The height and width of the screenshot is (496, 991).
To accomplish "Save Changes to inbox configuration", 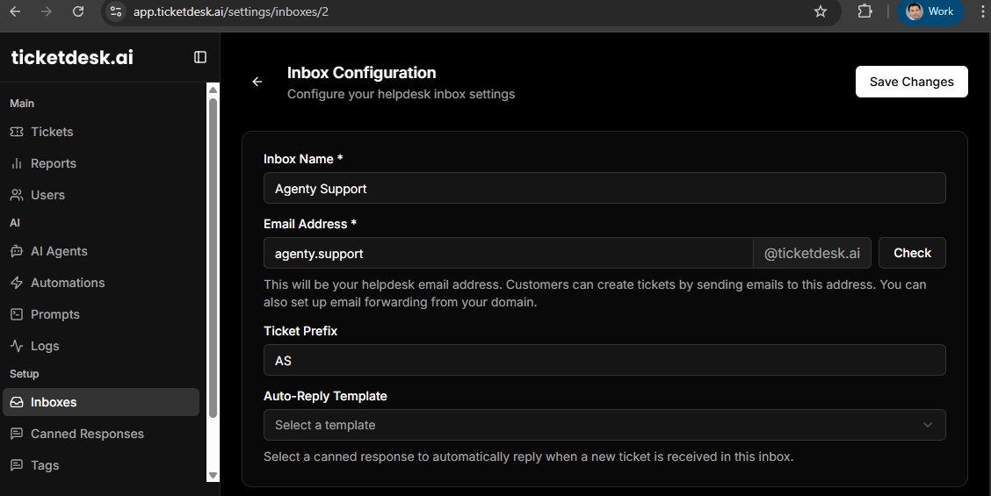I will [911, 82].
